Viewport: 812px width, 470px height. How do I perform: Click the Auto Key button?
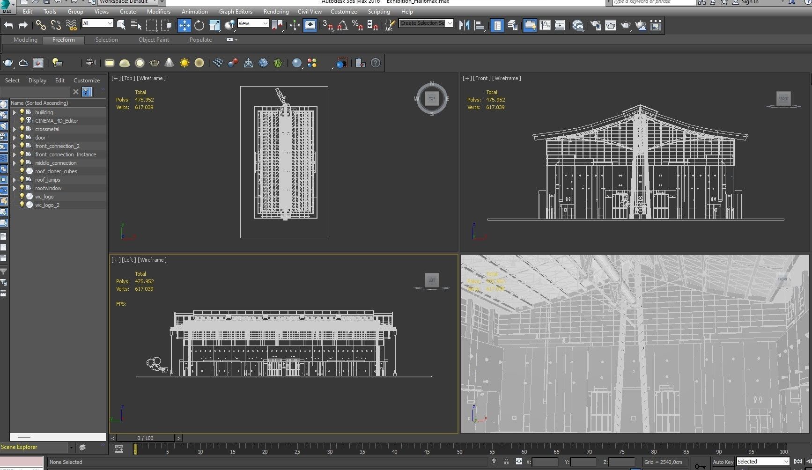coord(723,462)
